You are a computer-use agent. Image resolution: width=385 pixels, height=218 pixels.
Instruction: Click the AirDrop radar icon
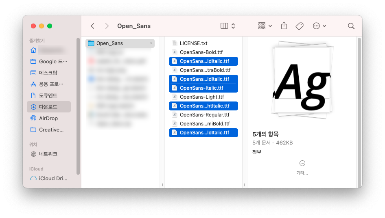coord(33,118)
